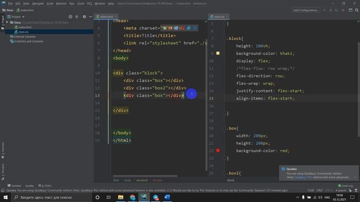Viewport: 360px width, 202px height.
Task: Open the 4 spaces indent selector
Action: [341, 190]
